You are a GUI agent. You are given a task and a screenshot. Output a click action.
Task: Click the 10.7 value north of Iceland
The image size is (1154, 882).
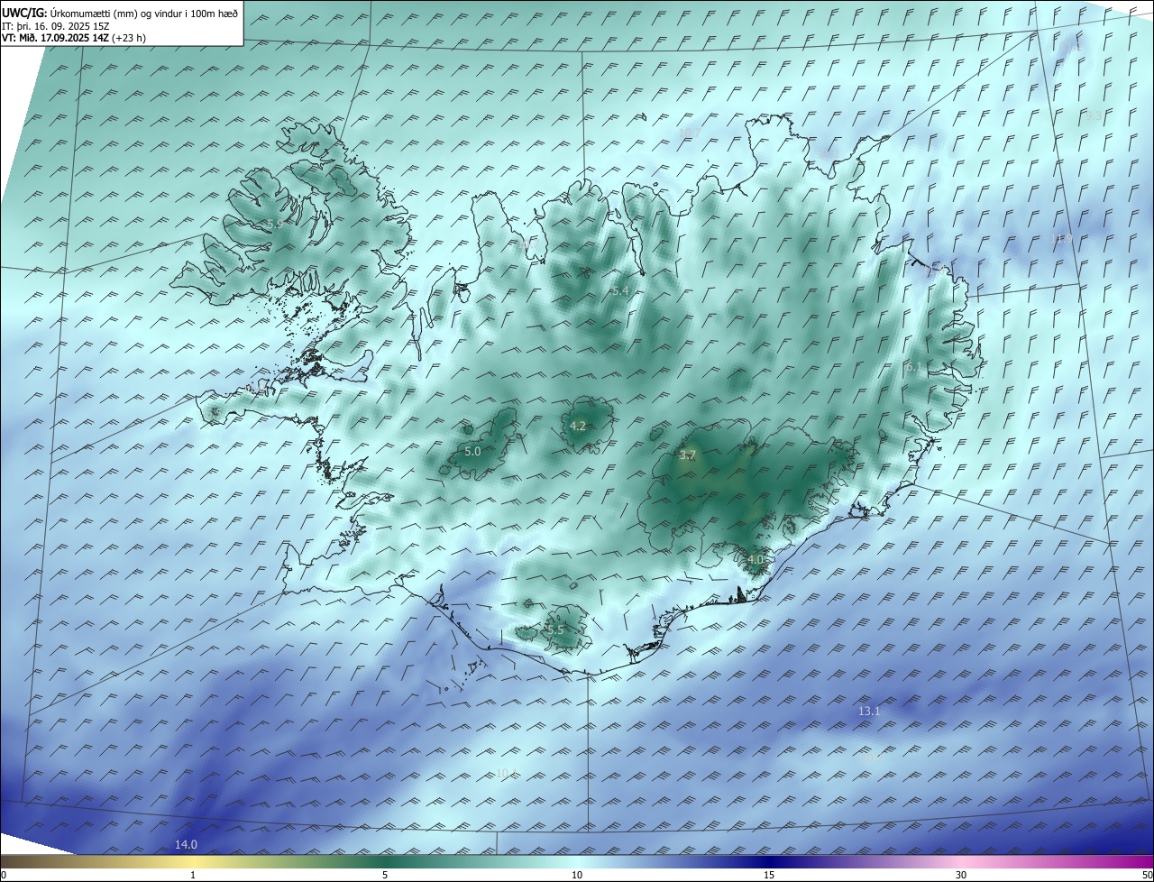click(x=690, y=133)
